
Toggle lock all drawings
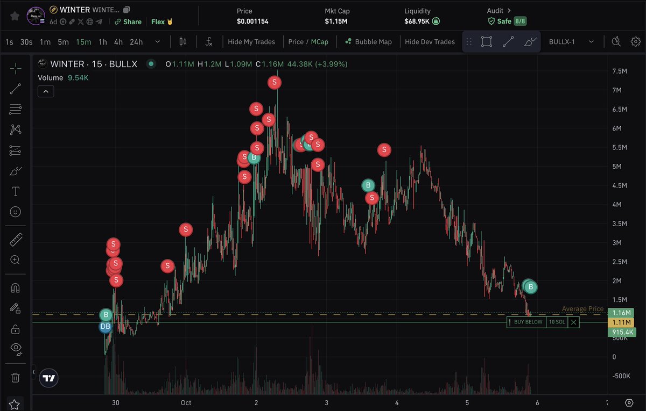tap(16, 328)
